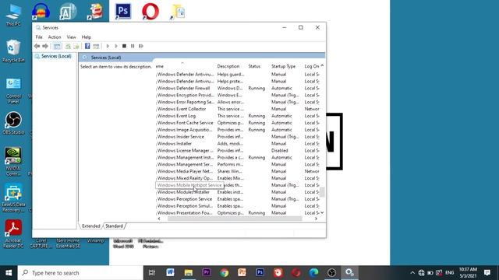Switch to the Extended tab
Image resolution: width=499 pixels, height=280 pixels.
[x=90, y=226]
